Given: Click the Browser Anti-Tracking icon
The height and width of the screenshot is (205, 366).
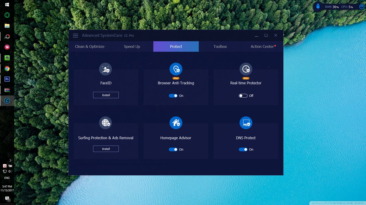Looking at the screenshot, I should (176, 69).
